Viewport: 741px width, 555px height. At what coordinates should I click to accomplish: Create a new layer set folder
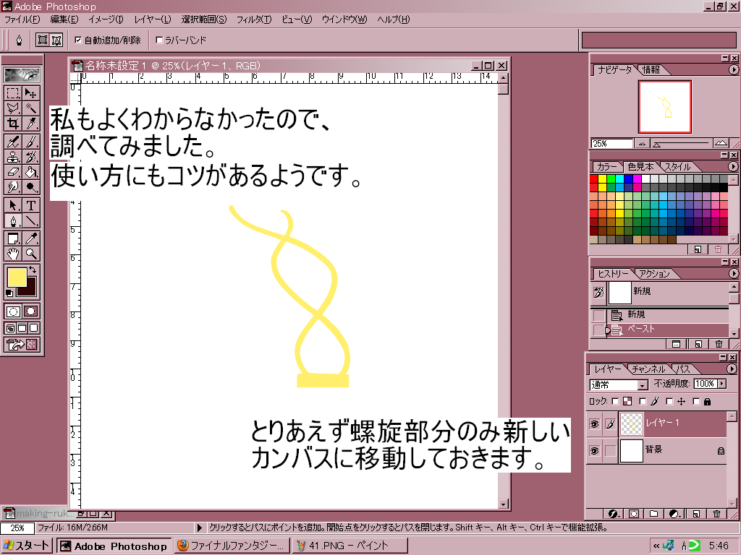click(653, 514)
